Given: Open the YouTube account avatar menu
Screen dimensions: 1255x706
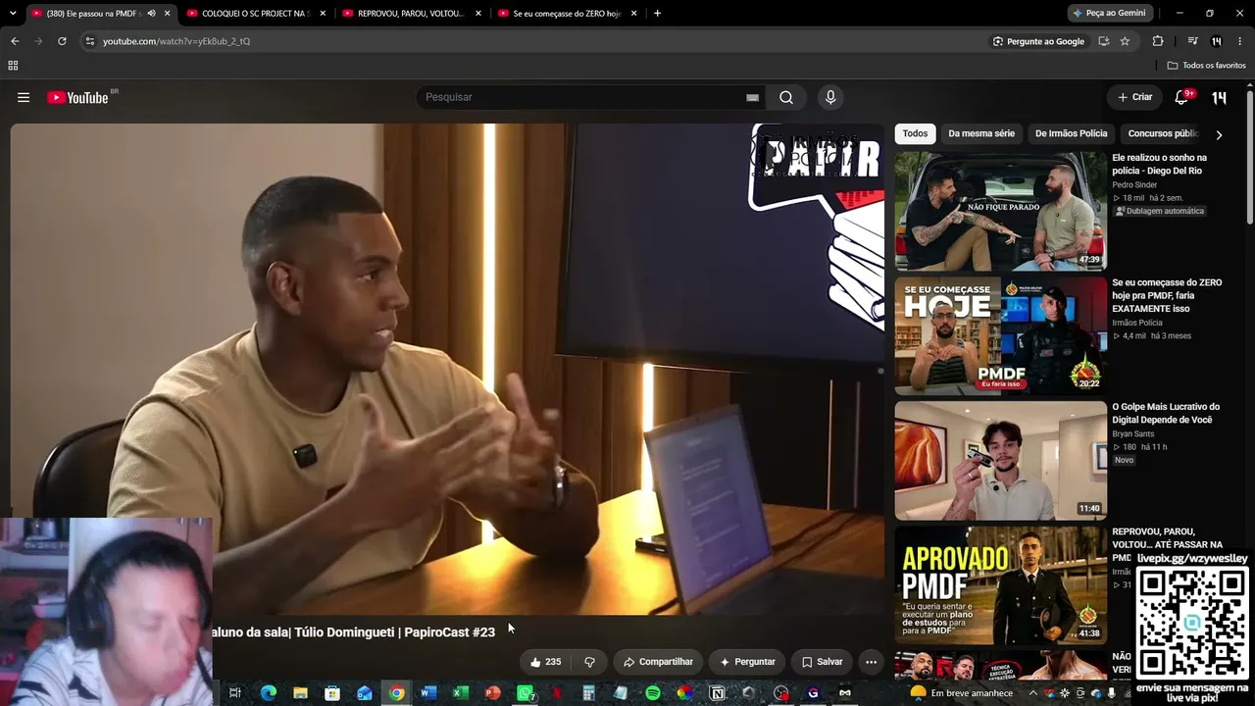Looking at the screenshot, I should click(x=1219, y=97).
